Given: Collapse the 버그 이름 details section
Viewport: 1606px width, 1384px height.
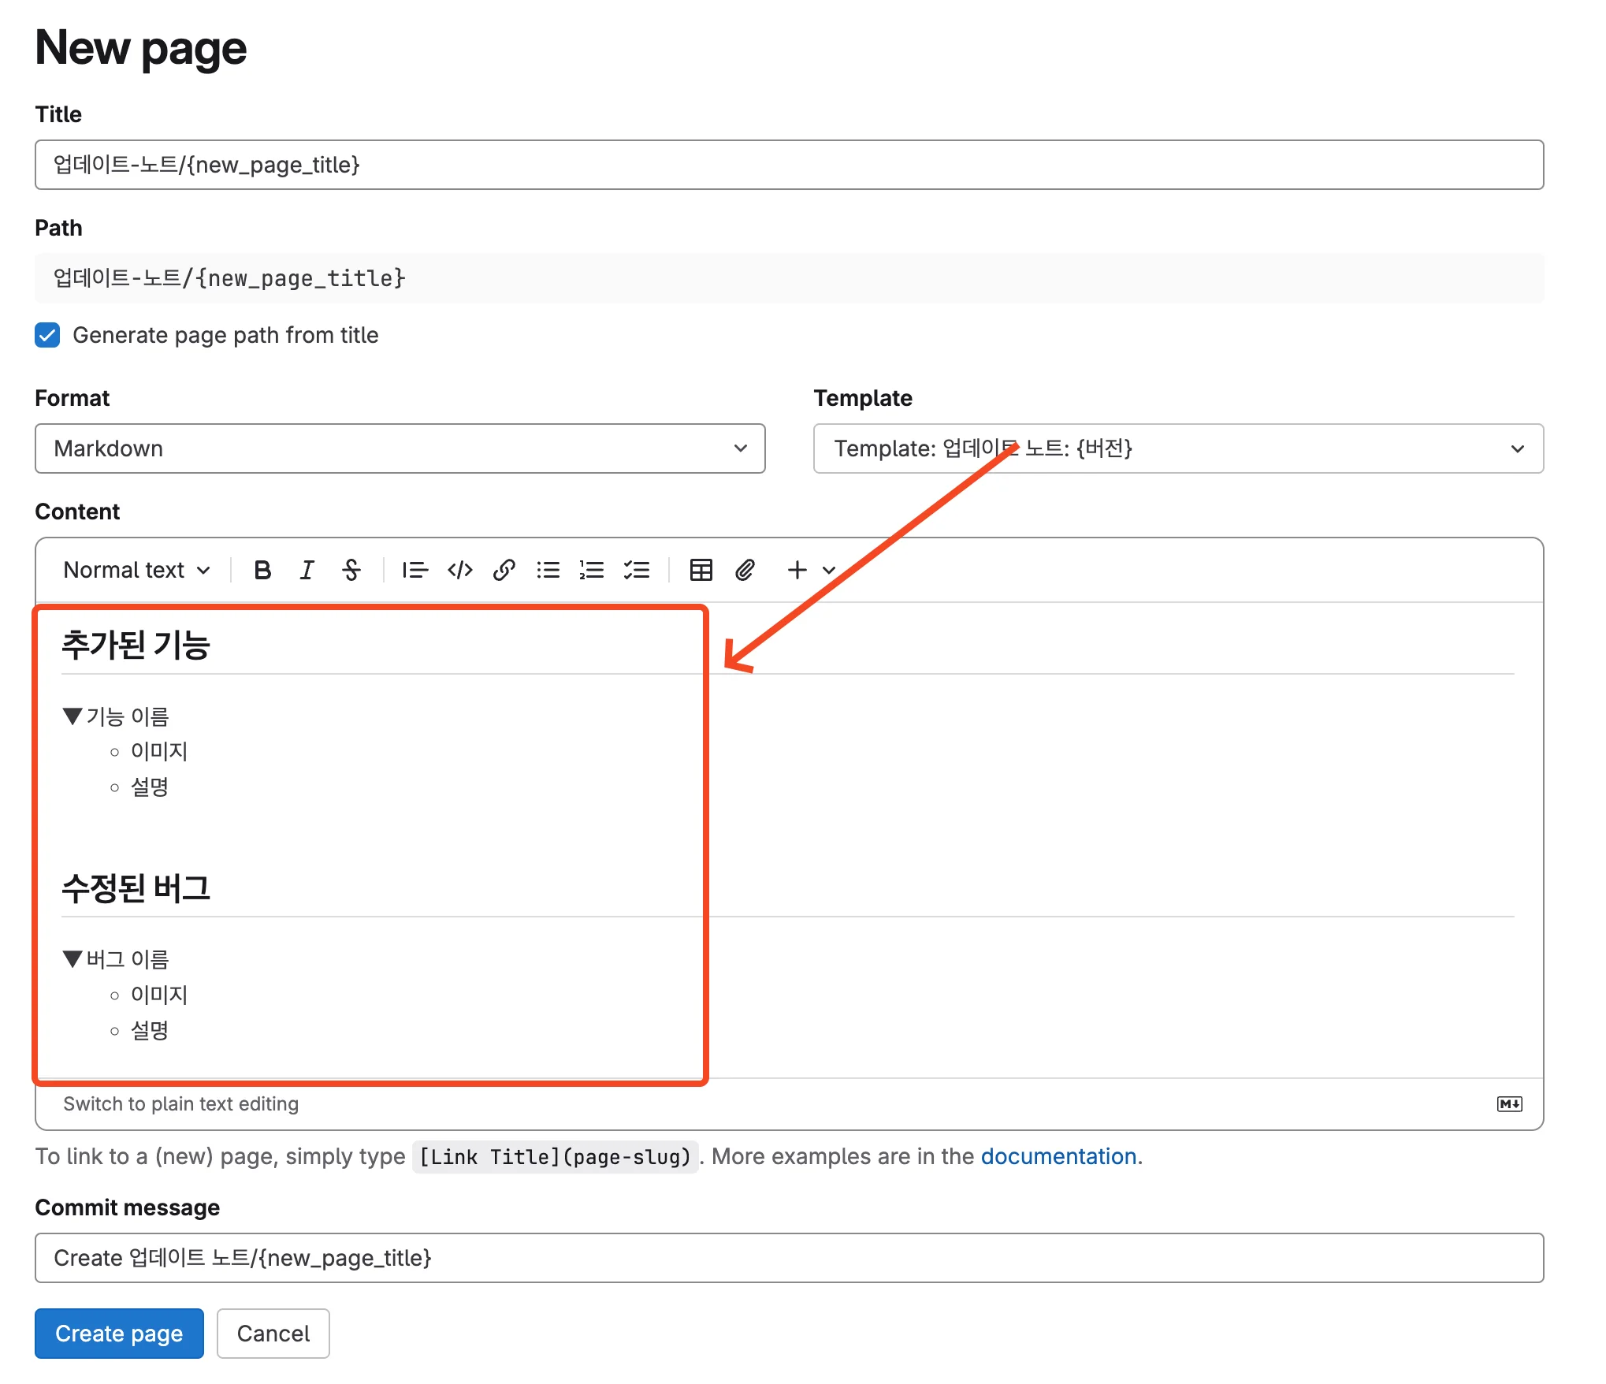Looking at the screenshot, I should tap(72, 959).
